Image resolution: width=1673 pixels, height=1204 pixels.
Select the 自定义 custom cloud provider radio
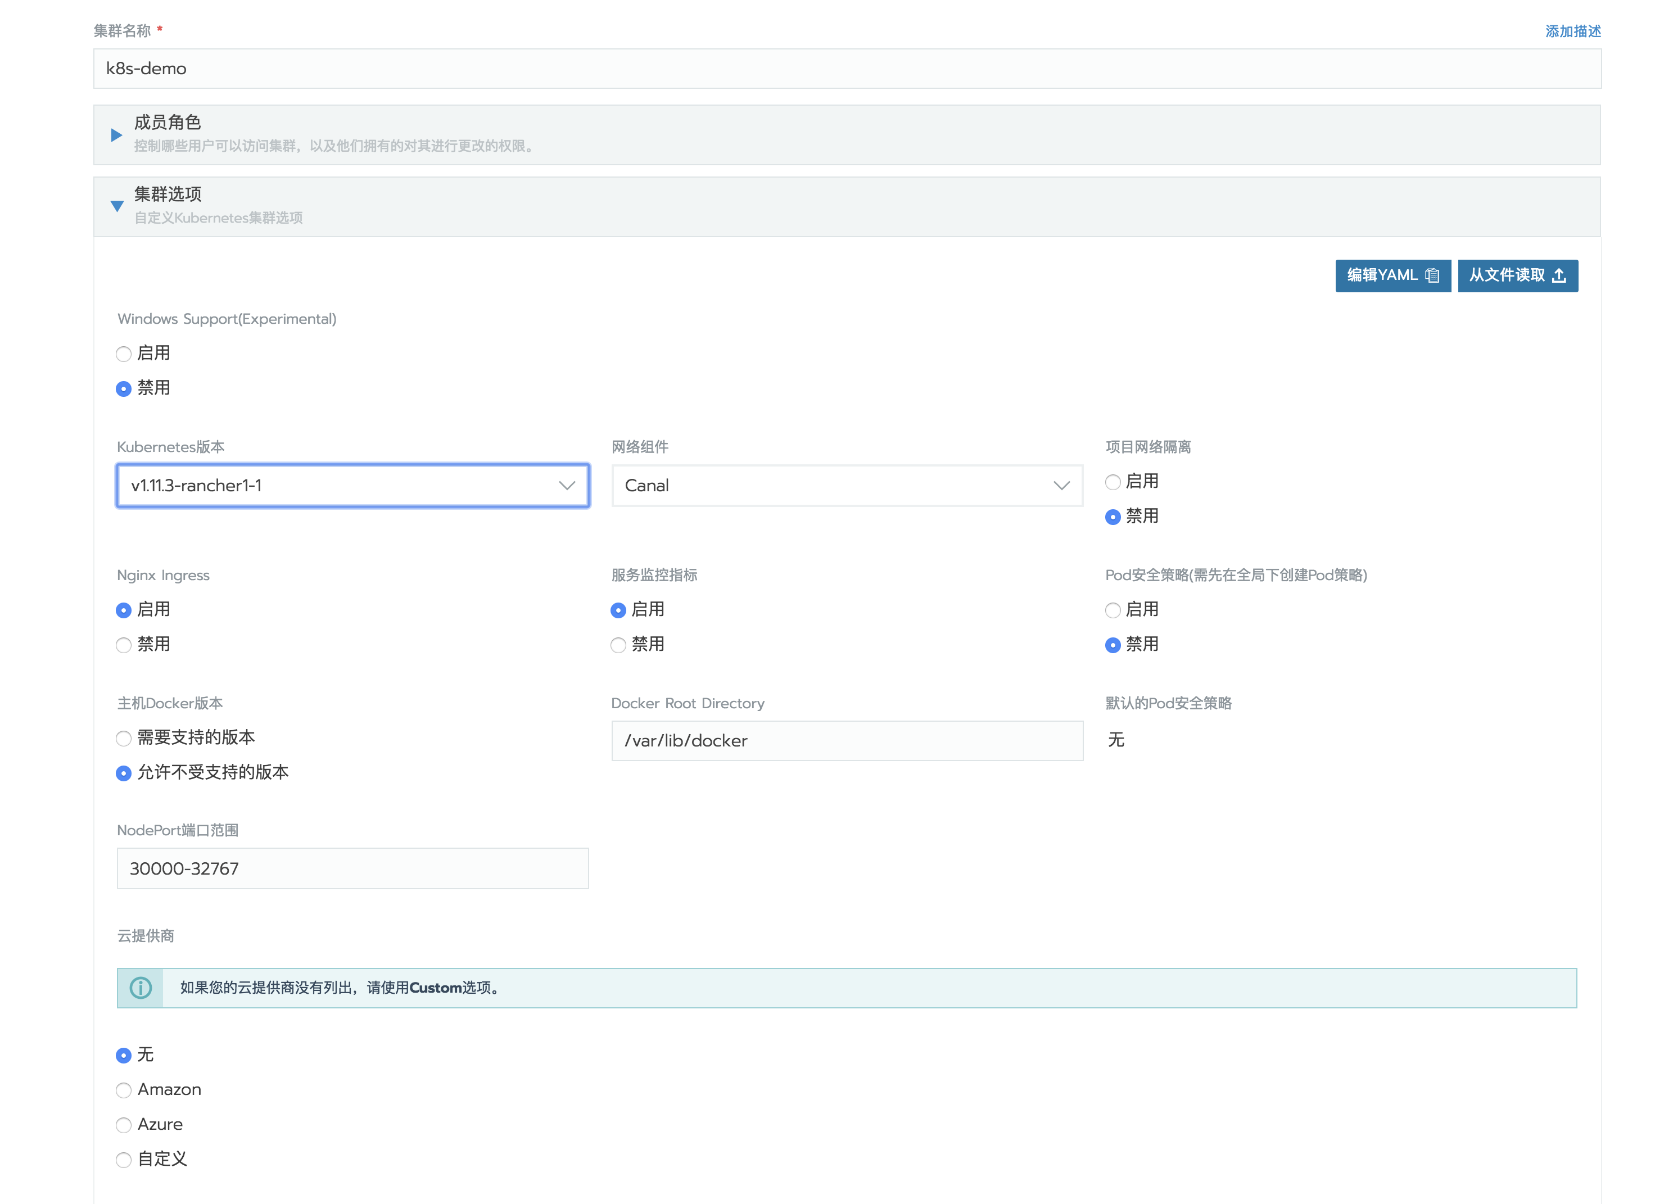pos(124,1160)
